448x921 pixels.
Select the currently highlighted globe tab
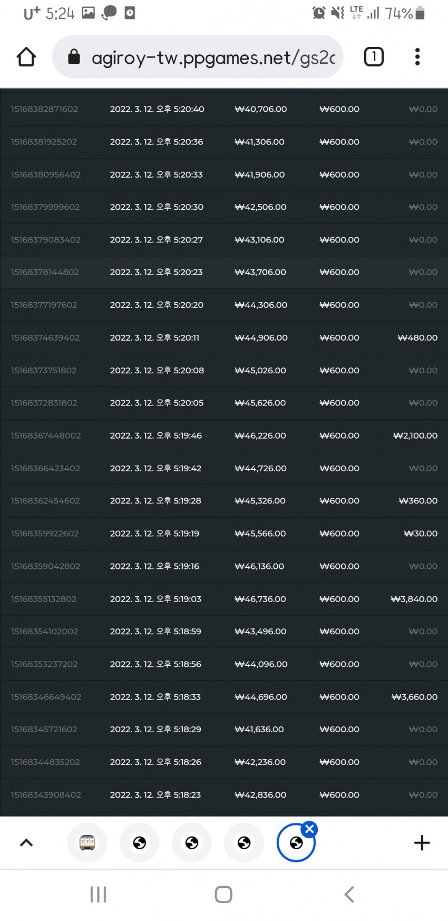(296, 842)
